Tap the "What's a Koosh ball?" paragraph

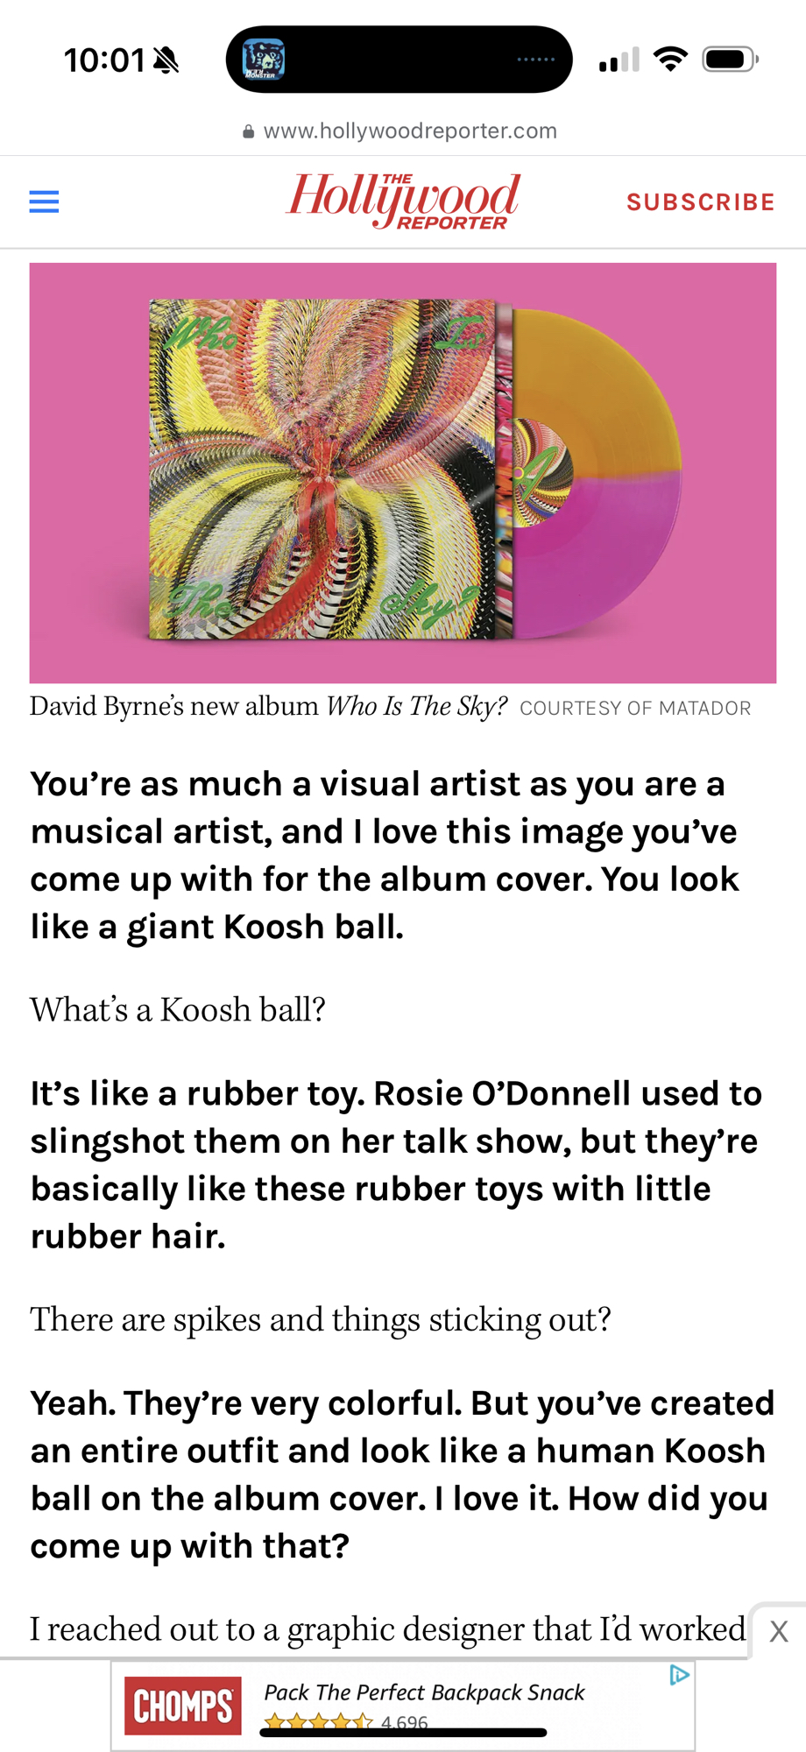(178, 1010)
